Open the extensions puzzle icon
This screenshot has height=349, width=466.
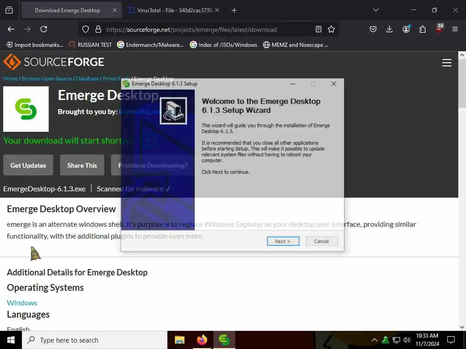422,29
